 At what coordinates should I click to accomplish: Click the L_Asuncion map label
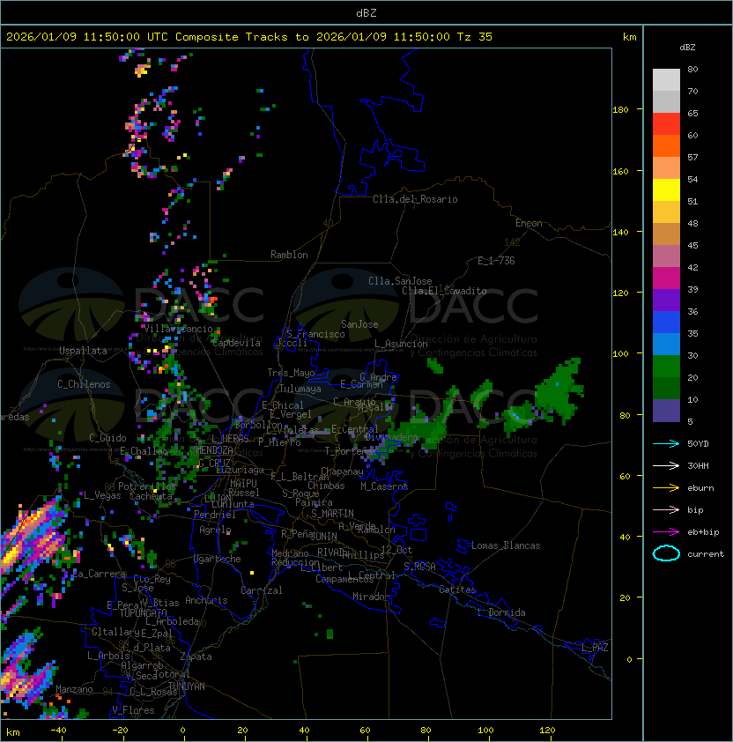(x=401, y=344)
